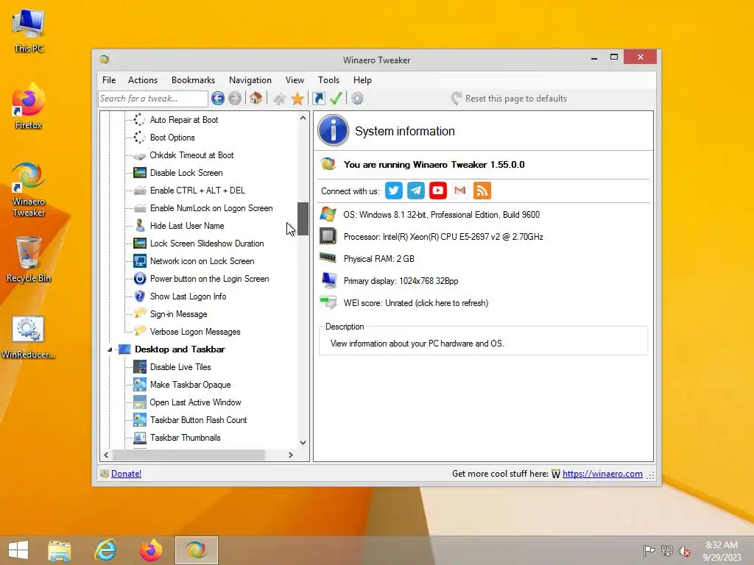
Task: Select Lock Screen Slideshow Duration
Action: coord(207,244)
